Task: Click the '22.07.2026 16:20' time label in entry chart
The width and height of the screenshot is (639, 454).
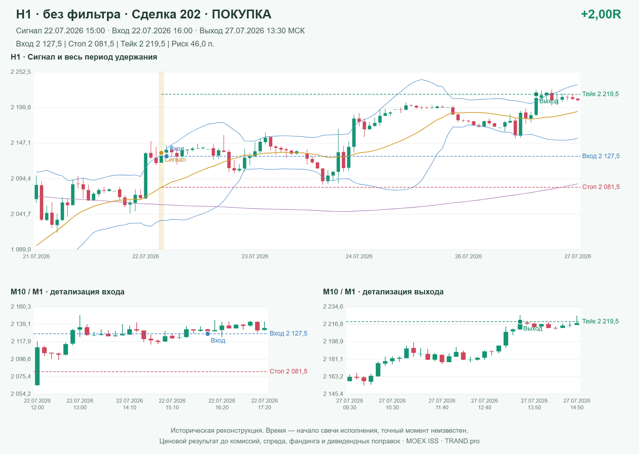Action: (222, 404)
